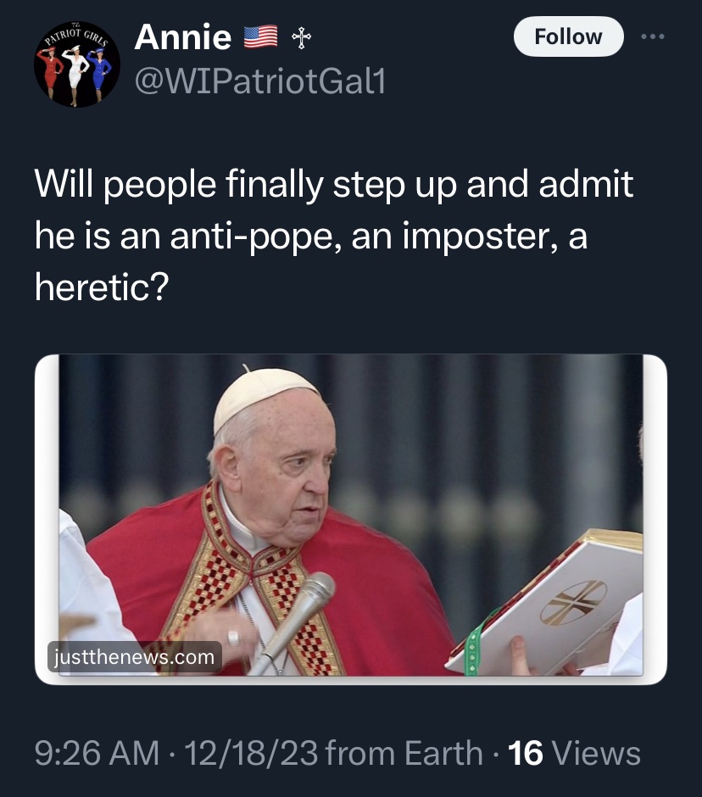Viewport: 702px width, 797px height.
Task: Open the @WIPatriotGal1 handle link
Action: point(259,81)
